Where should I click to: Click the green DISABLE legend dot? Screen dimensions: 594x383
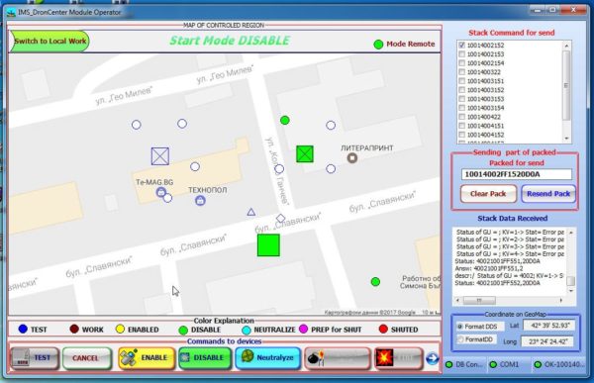click(x=183, y=331)
